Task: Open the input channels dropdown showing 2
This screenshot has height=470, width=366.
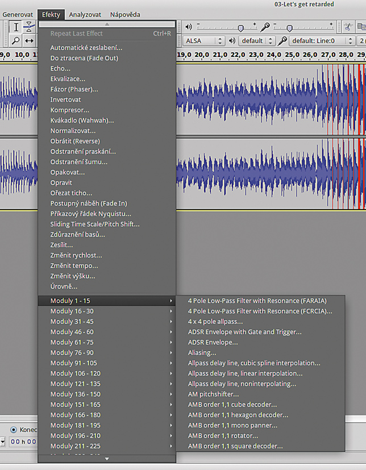Action: click(x=361, y=40)
